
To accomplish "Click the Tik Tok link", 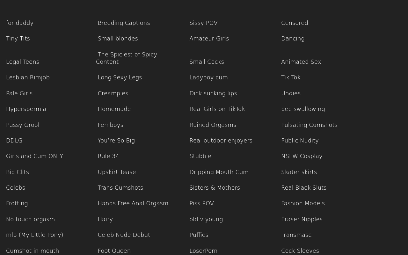I will coord(291,77).
